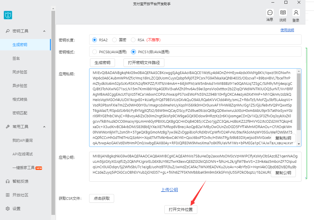Open the 上传公钥 link
Viewport: 314px width, 220px height.
tap(169, 190)
